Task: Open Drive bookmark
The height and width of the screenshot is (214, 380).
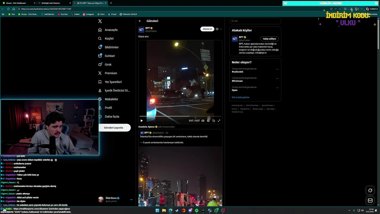Action: tap(101, 14)
